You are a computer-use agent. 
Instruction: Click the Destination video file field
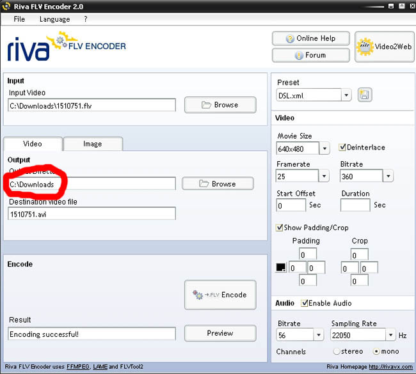tap(92, 214)
